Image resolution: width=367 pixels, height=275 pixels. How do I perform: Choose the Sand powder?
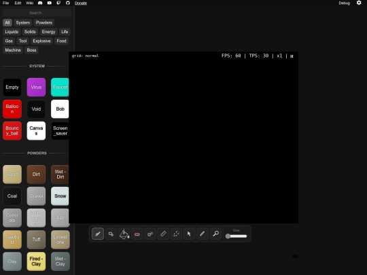(x=12, y=175)
